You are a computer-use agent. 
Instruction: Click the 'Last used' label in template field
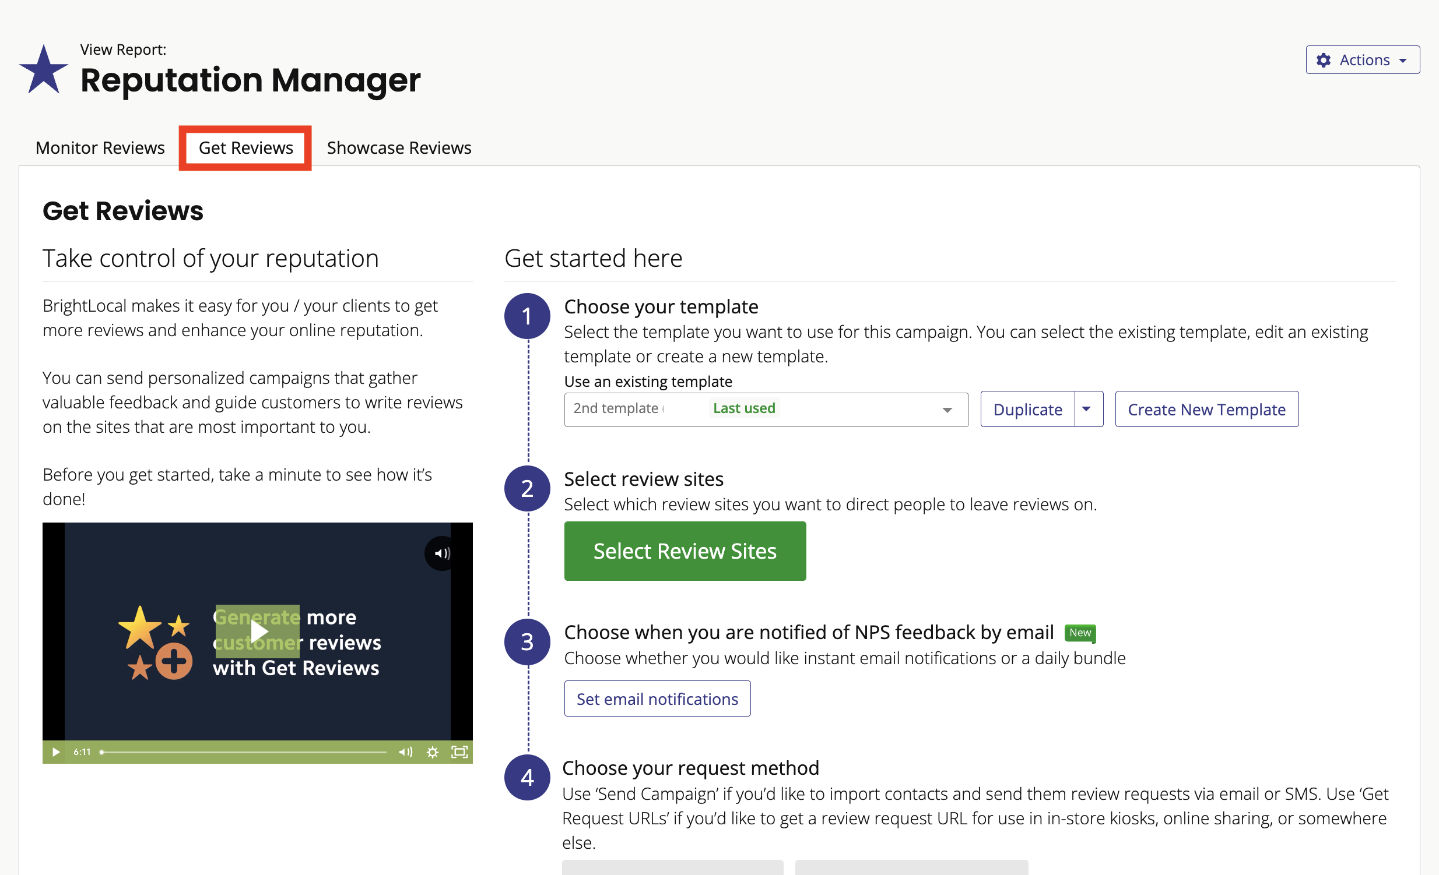(x=743, y=408)
